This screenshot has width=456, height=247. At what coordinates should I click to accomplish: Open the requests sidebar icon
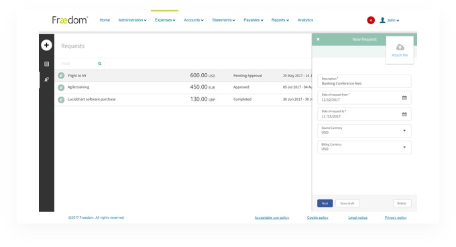[46, 79]
